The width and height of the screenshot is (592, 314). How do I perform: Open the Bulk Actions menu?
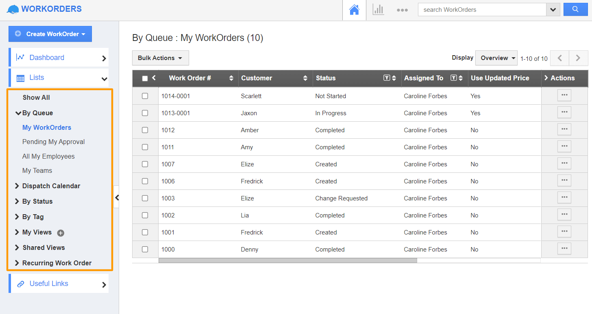(x=160, y=58)
